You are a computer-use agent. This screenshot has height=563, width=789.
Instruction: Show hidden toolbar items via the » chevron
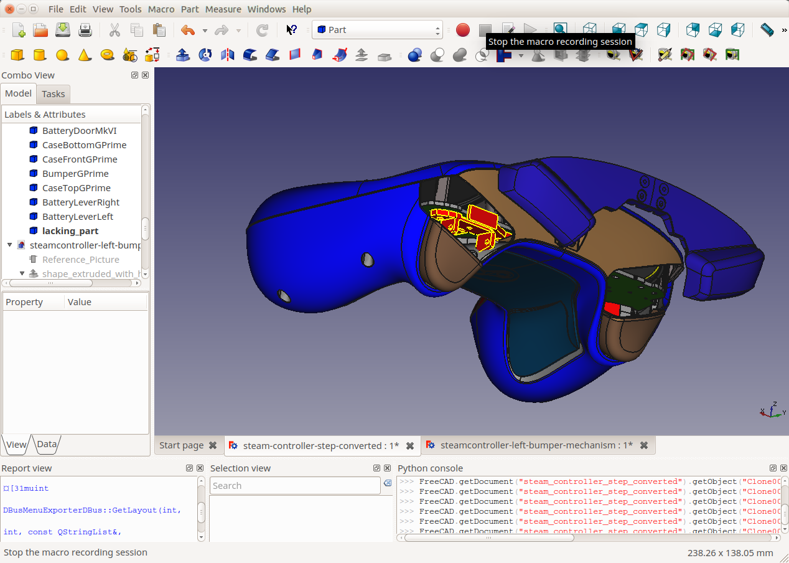click(784, 29)
